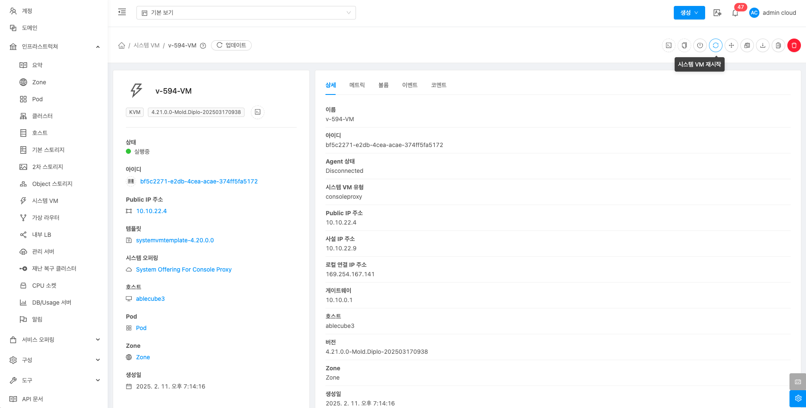The width and height of the screenshot is (806, 408).
Task: Click the download tray icon in toolbar
Action: 762,45
